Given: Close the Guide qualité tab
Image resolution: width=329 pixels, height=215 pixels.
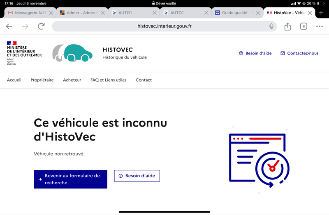Looking at the screenshot, I should pyautogui.click(x=258, y=13).
